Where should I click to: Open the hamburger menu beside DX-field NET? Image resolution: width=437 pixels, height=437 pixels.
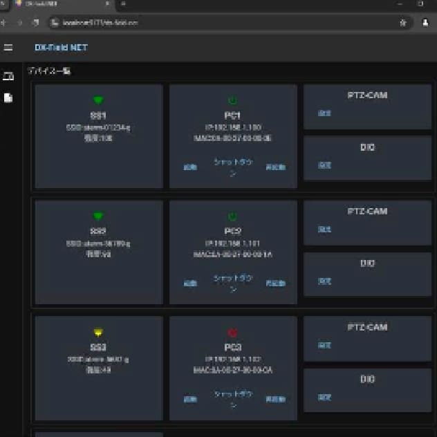coord(8,48)
